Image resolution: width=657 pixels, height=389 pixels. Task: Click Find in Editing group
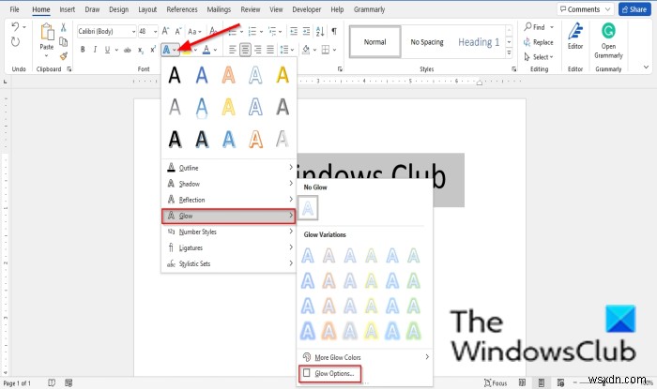539,27
